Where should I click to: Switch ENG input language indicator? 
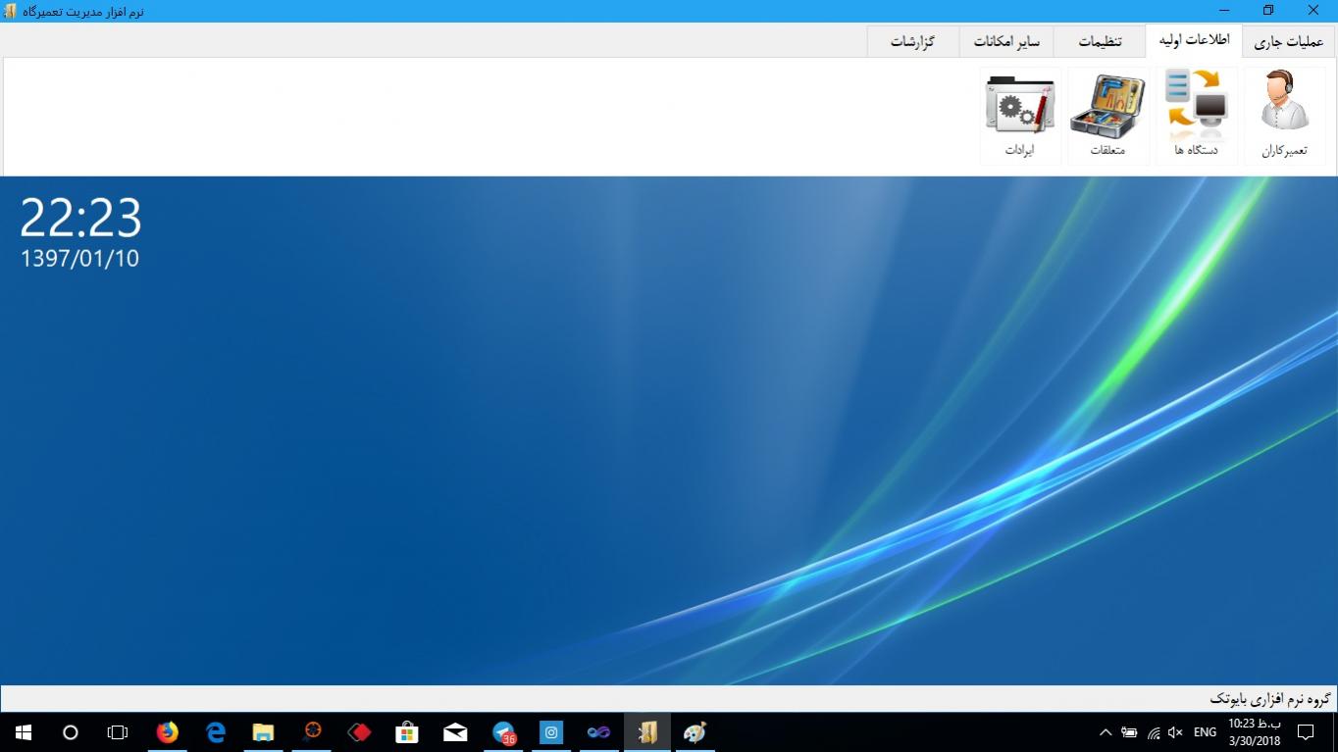click(1205, 732)
